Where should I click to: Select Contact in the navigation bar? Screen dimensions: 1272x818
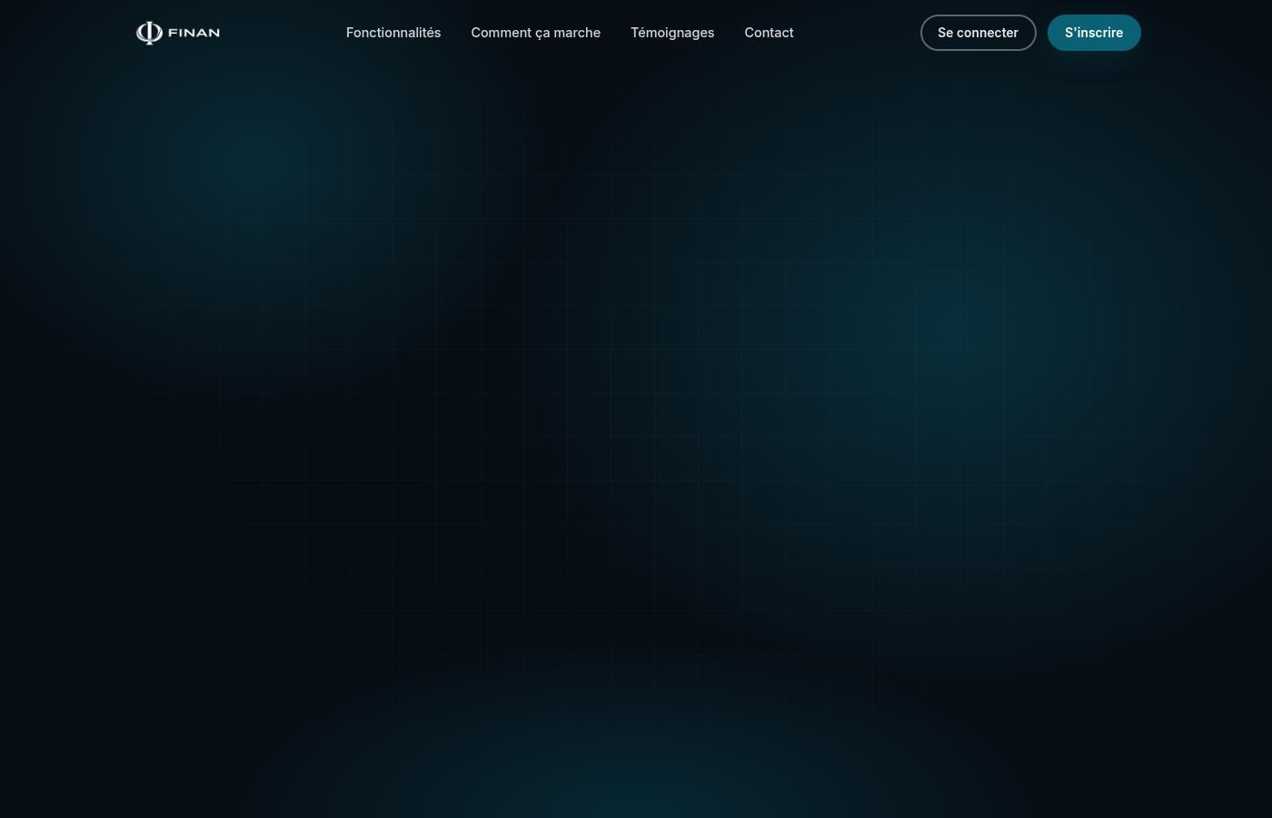[769, 33]
